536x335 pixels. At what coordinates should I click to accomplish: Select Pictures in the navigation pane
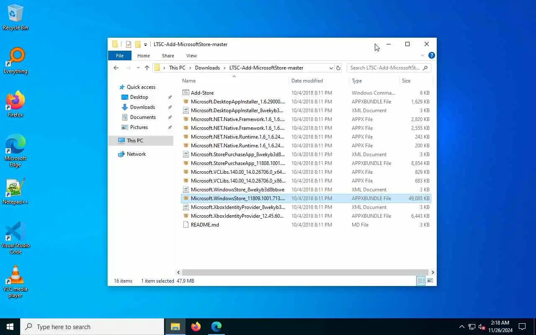point(139,127)
